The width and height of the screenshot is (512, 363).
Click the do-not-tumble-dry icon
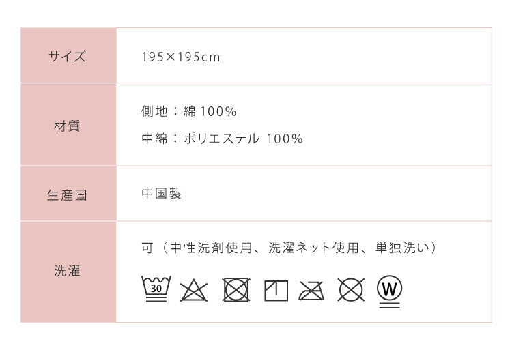pyautogui.click(x=236, y=290)
